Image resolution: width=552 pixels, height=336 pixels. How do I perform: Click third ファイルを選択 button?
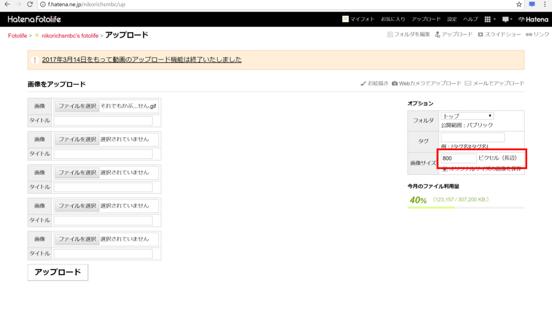pos(77,172)
